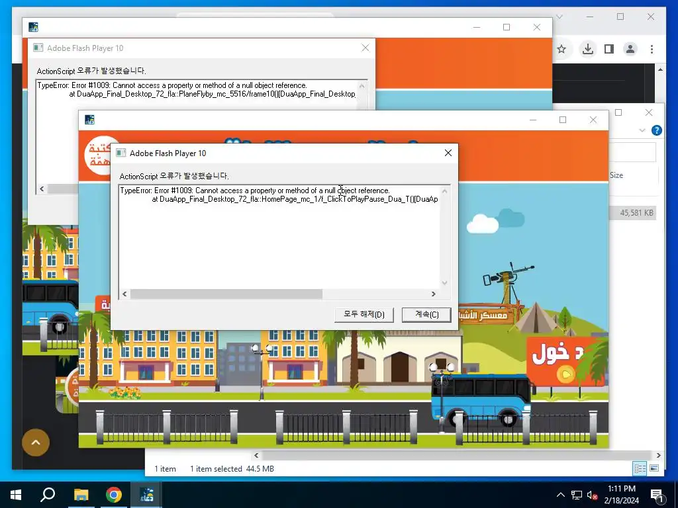Image resolution: width=678 pixels, height=508 pixels.
Task: Open Chrome profile avatar icon
Action: [630, 49]
